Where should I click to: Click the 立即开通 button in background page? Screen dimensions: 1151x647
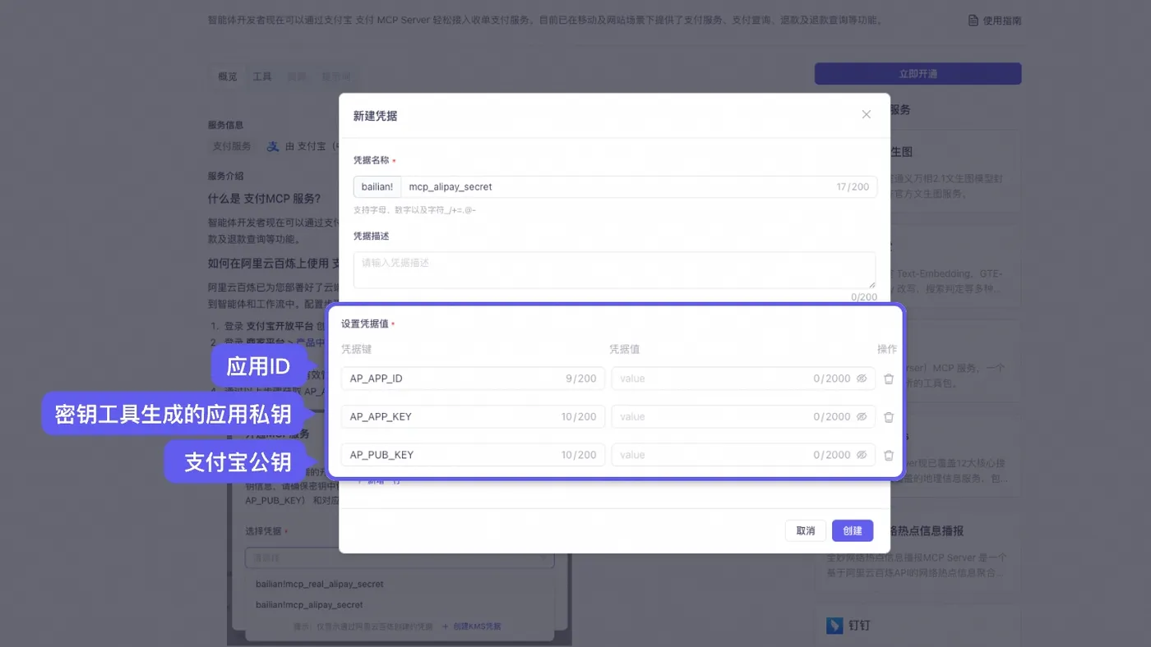[918, 74]
